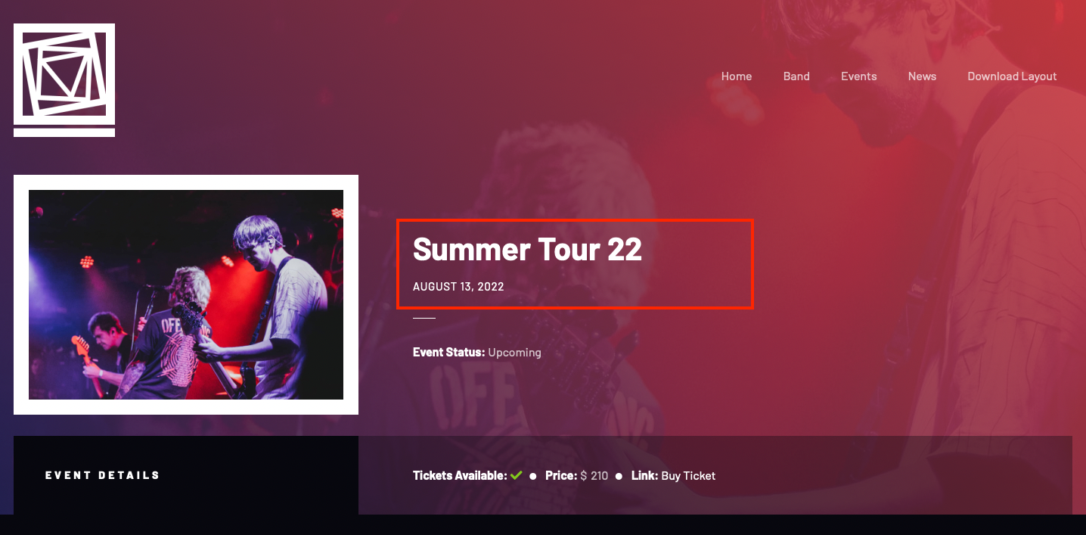This screenshot has height=535, width=1086.
Task: Click the Tickets Available label
Action: (x=460, y=476)
